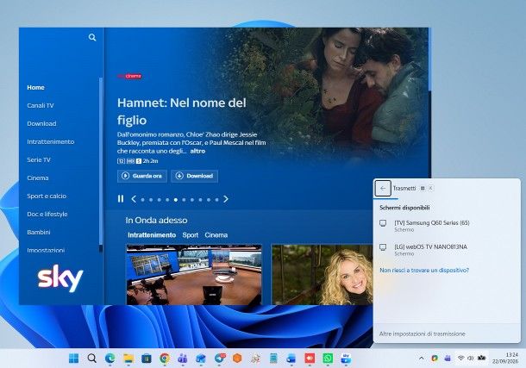The width and height of the screenshot is (526, 368).
Task: Click the Hamnet: Nel nome del figlio title
Action: pyautogui.click(x=181, y=111)
